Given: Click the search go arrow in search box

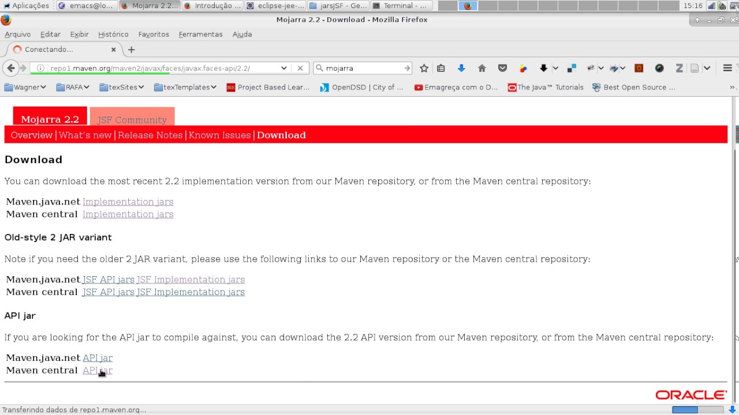Looking at the screenshot, I should click(x=407, y=68).
